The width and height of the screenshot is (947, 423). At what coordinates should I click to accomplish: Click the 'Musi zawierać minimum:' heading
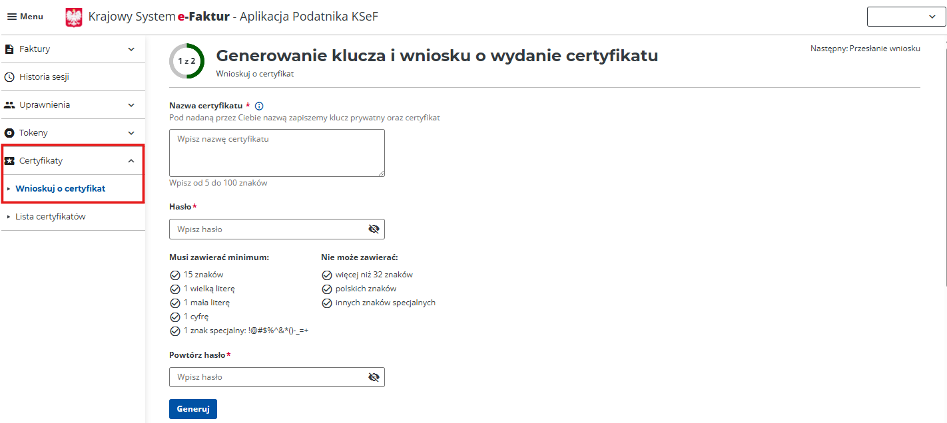[219, 257]
